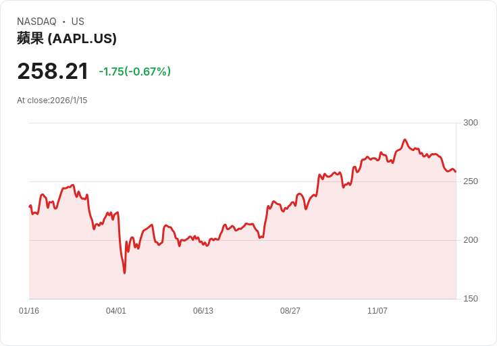Viewport: 497px width, 346px height.
Task: Click the NASDAQ exchange label
Action: pos(36,22)
